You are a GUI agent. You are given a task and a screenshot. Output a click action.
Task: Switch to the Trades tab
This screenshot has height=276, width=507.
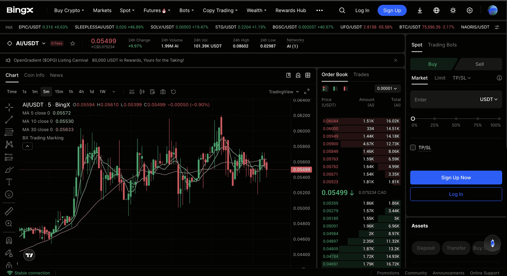(x=361, y=74)
